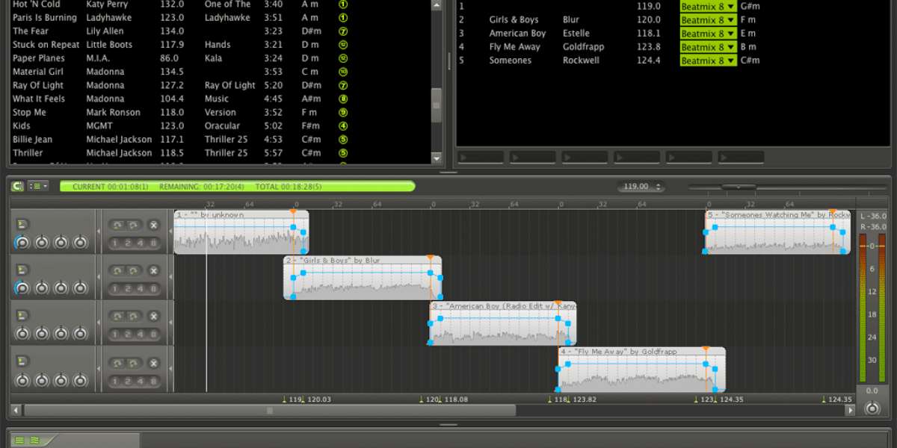Open the Beatmix 8 dropdown for Someones
Image resolution: width=897 pixels, height=448 pixels.
(708, 60)
